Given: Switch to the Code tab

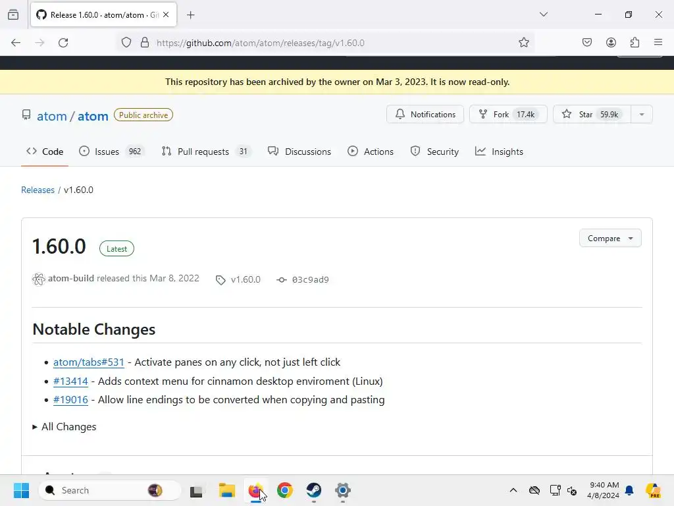Looking at the screenshot, I should point(45,152).
